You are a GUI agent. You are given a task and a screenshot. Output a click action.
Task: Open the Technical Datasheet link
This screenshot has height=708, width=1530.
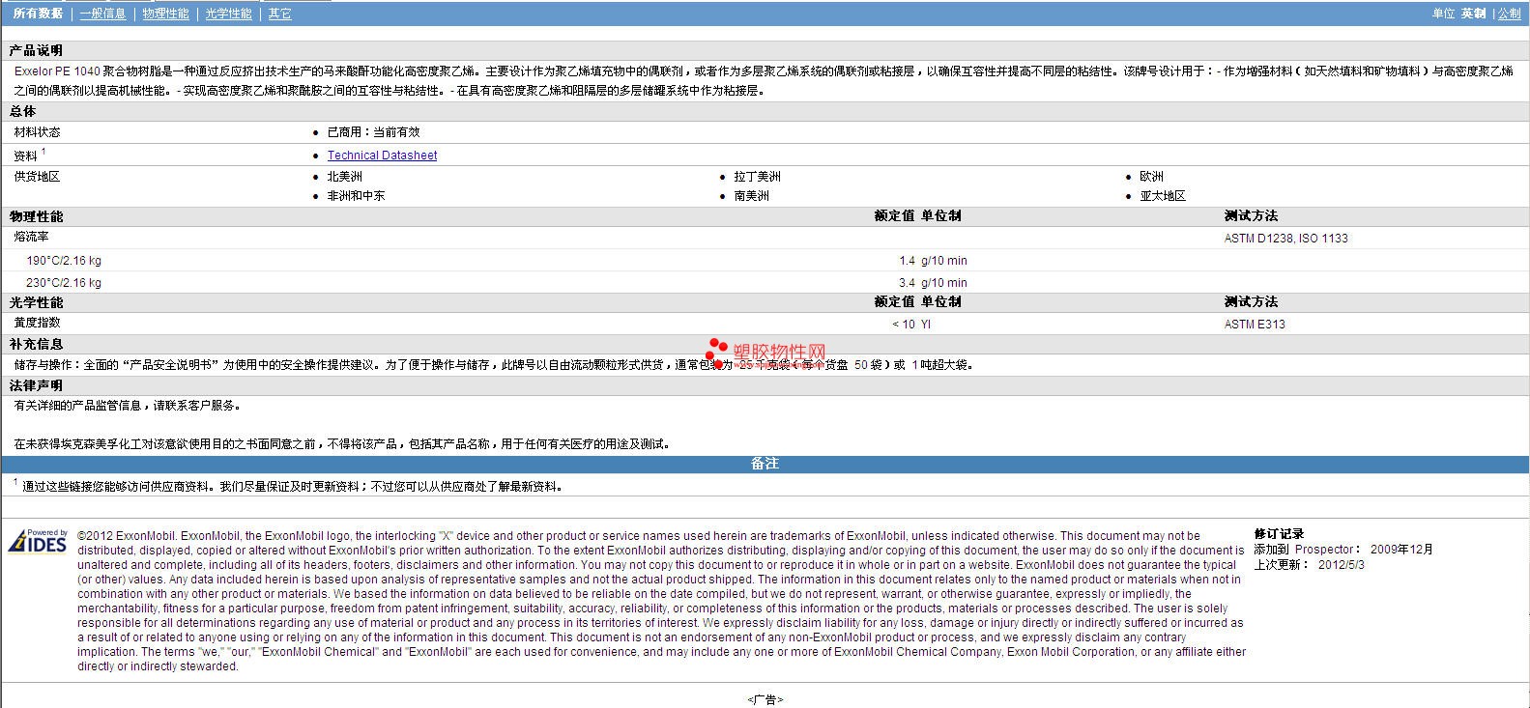(x=382, y=156)
